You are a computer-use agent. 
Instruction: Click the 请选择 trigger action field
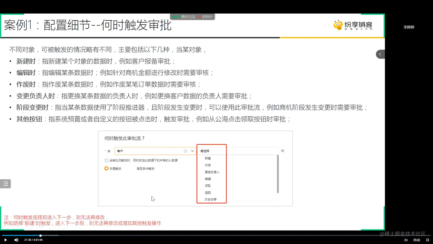pos(238,151)
